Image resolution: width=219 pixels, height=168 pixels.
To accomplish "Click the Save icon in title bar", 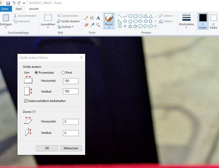I will (8, 3).
